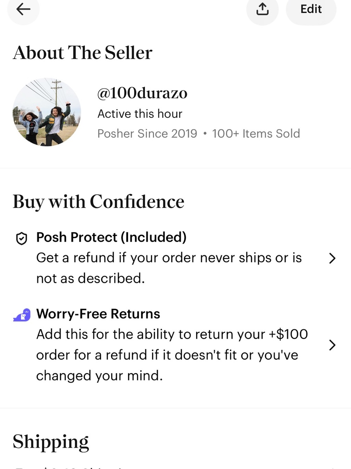Tap the purple Worry-Free Returns icon
This screenshot has width=351, height=469.
click(22, 315)
